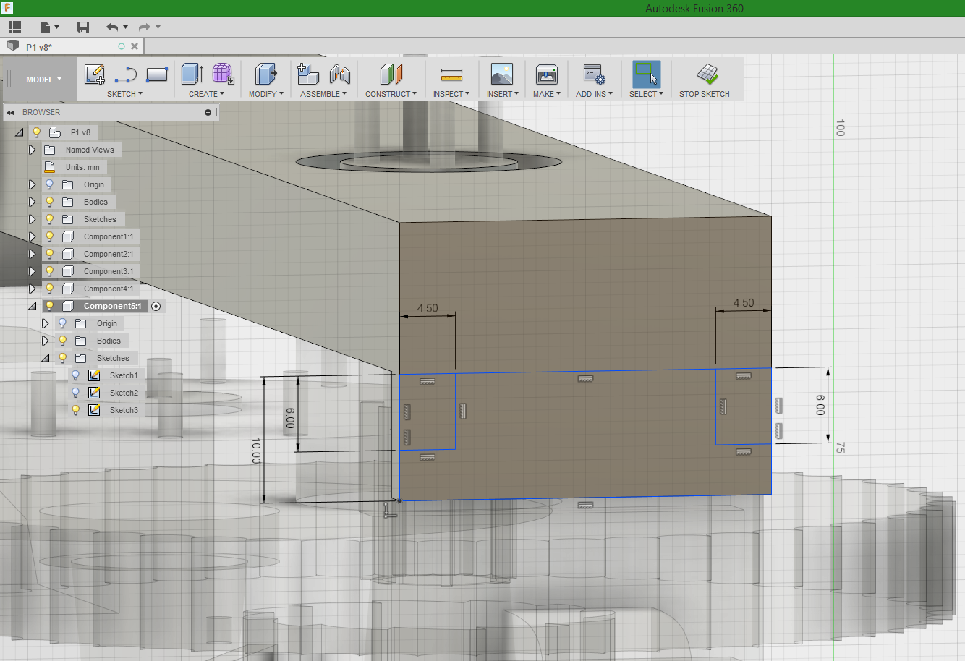965x661 pixels.
Task: Open the ADD-INS menu
Action: pyautogui.click(x=594, y=94)
